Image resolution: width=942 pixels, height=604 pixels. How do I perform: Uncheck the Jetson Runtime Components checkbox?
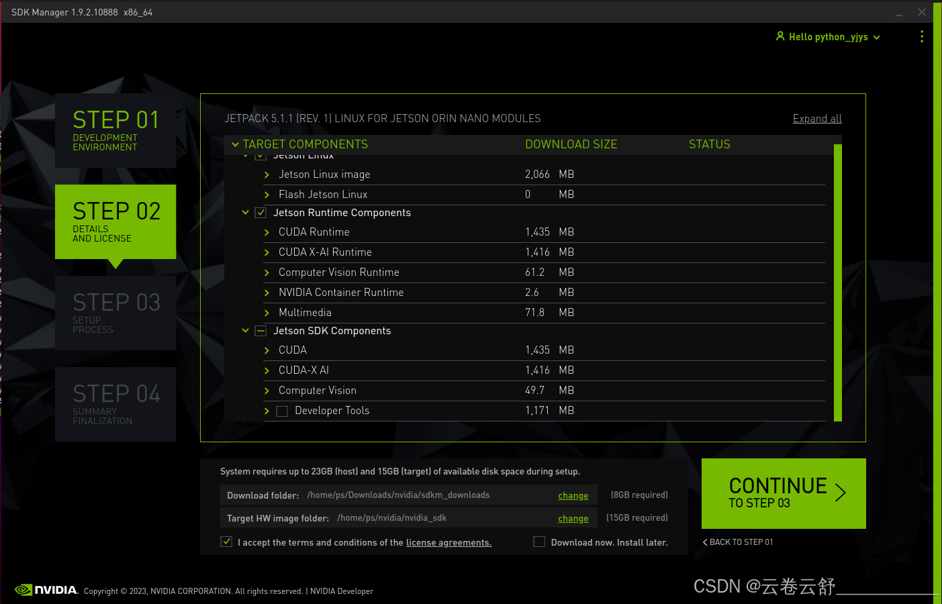click(261, 213)
